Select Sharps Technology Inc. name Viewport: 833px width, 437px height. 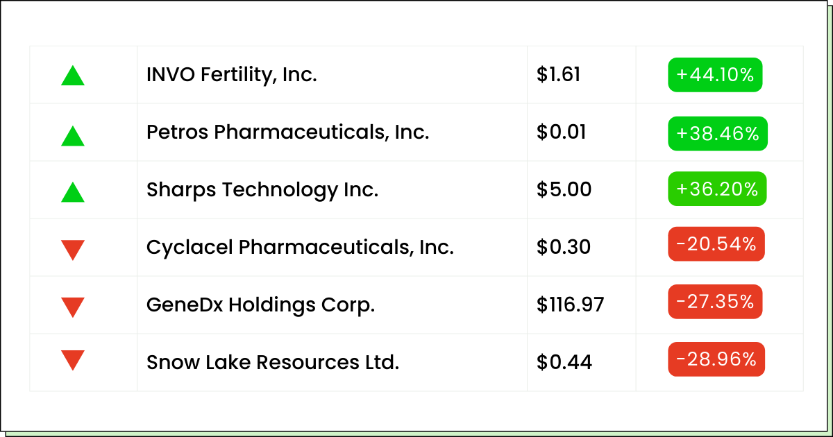(x=262, y=189)
